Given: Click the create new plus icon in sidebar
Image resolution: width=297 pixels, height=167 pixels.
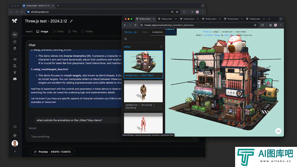Looking at the screenshot, I should [15, 42].
